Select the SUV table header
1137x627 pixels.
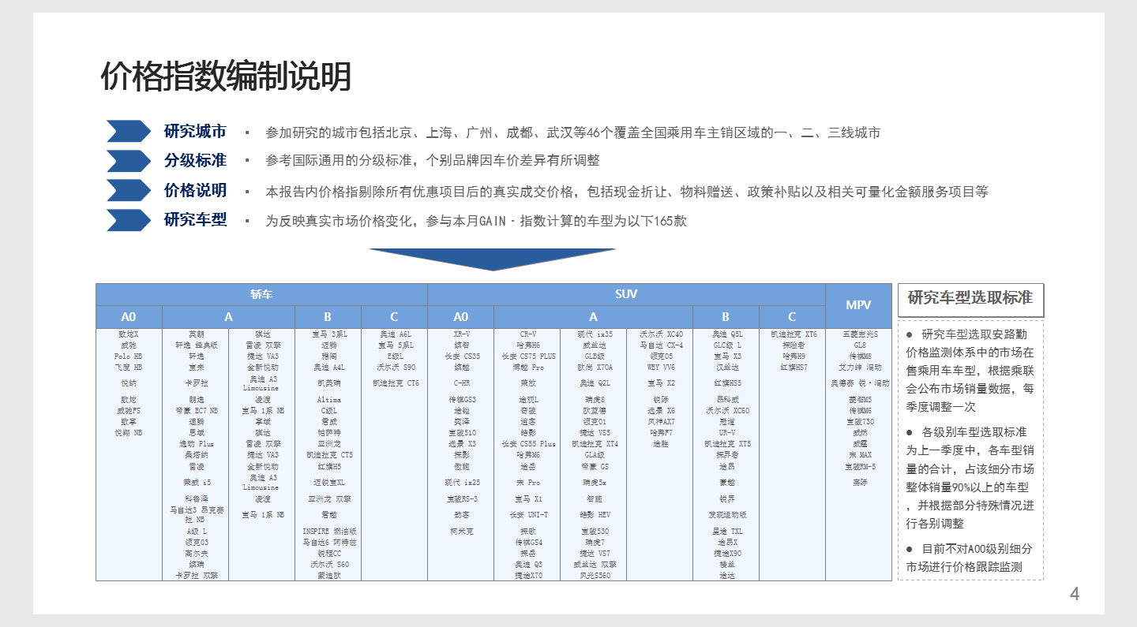click(626, 293)
